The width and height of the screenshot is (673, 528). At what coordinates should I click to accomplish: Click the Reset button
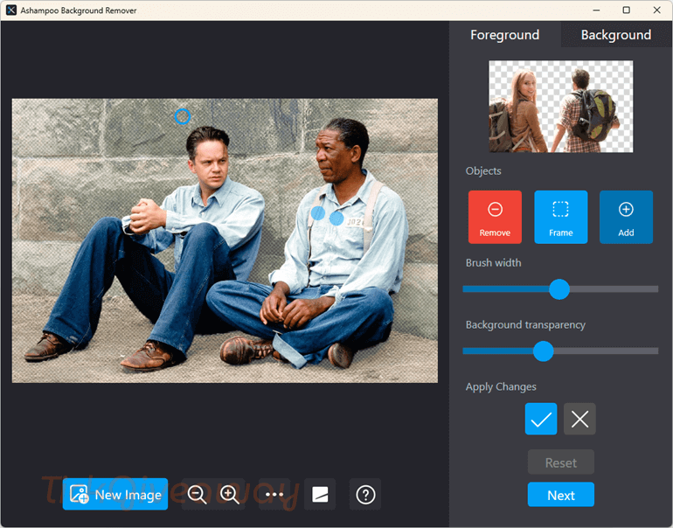click(561, 462)
